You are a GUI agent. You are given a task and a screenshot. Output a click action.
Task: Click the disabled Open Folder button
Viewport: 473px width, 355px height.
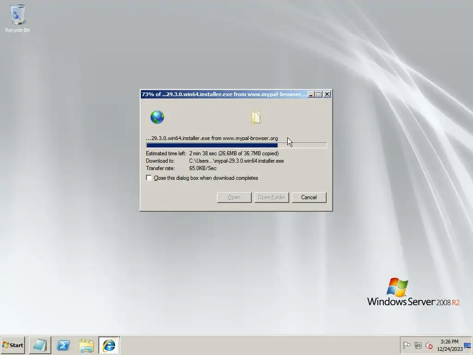coord(272,197)
